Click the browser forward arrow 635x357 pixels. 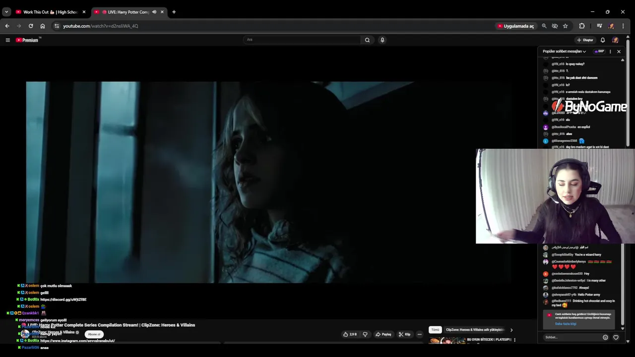pos(19,26)
